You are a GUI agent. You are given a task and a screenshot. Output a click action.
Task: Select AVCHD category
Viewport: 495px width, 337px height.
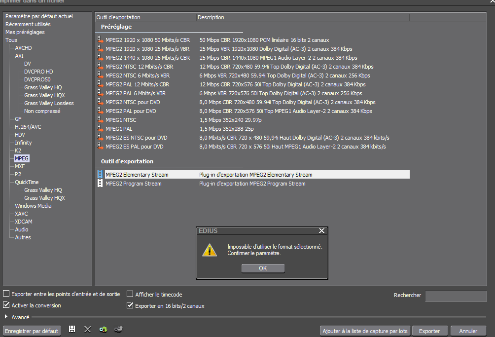[23, 48]
